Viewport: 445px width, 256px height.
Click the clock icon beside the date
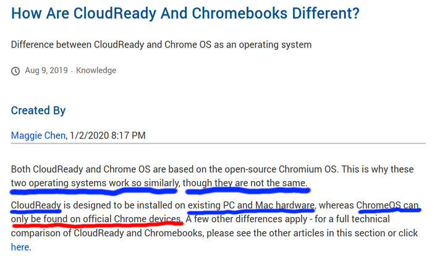click(15, 70)
